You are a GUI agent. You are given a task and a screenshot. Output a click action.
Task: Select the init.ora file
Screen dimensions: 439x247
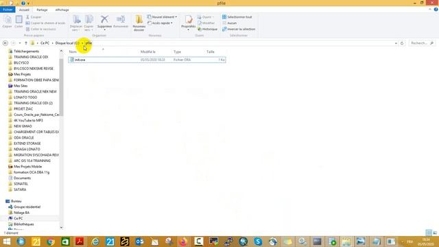click(147, 60)
